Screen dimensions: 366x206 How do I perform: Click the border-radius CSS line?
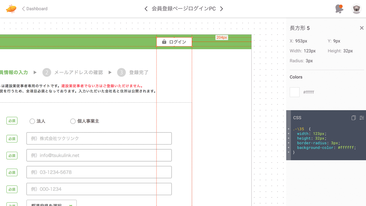318,143
